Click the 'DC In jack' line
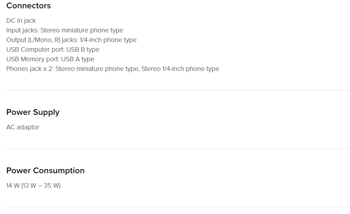 pyautogui.click(x=21, y=21)
